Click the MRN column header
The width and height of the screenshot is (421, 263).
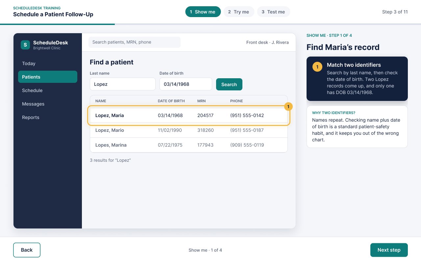(202, 101)
